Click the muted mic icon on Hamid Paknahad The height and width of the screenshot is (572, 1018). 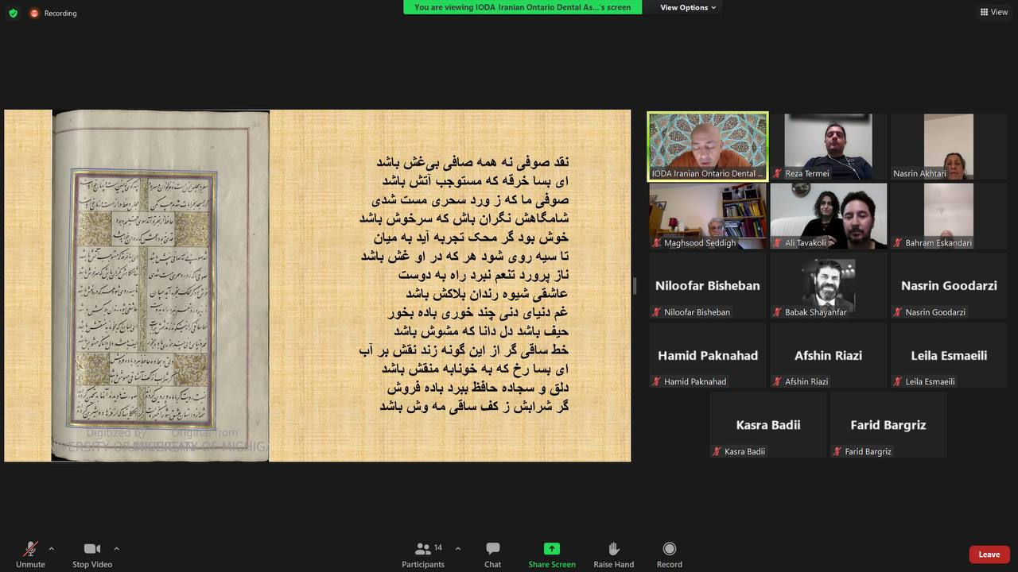pyautogui.click(x=657, y=381)
